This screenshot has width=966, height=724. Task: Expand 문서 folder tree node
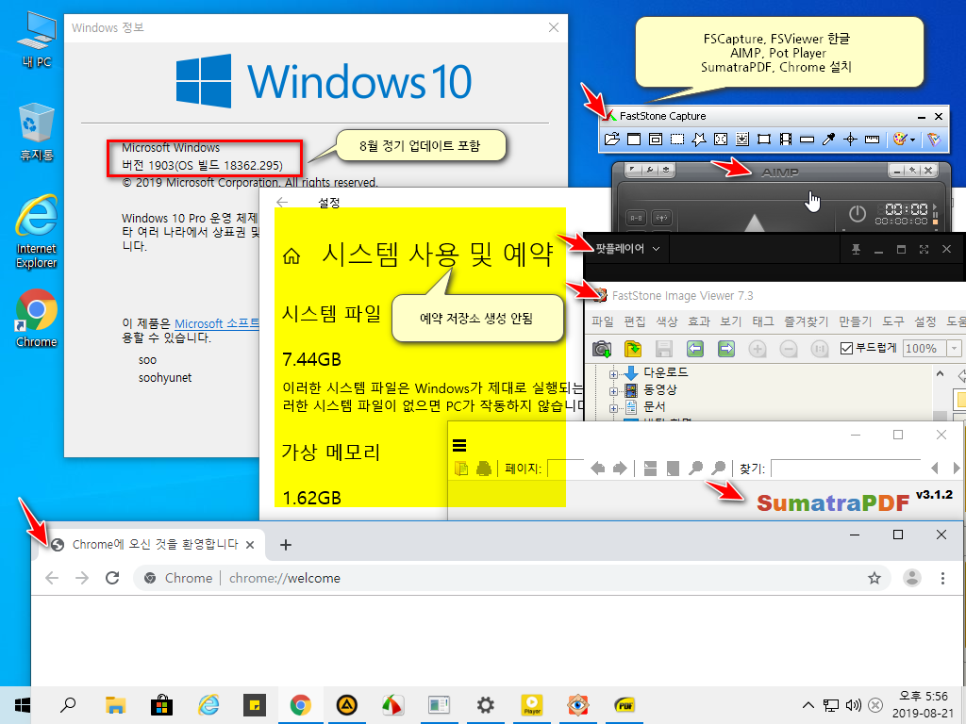[x=613, y=407]
